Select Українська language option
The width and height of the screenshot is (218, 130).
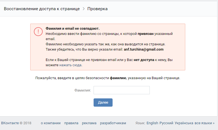(x=184, y=123)
